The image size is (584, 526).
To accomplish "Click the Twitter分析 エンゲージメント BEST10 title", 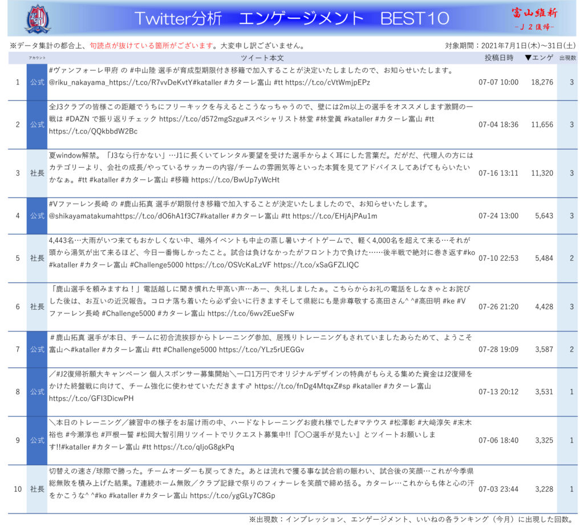I will point(291,18).
